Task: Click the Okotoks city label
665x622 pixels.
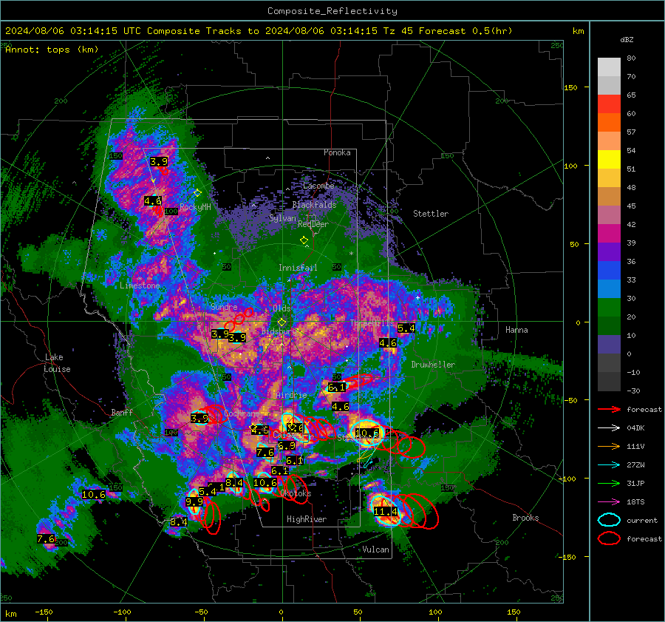Action: coord(296,493)
